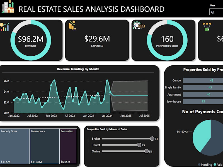Click the 64 (40%) pie label
This screenshot has width=223, height=167.
pos(182,132)
